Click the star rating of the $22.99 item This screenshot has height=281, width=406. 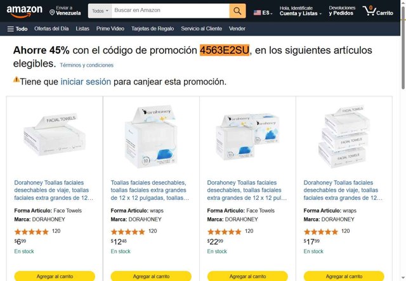(224, 232)
